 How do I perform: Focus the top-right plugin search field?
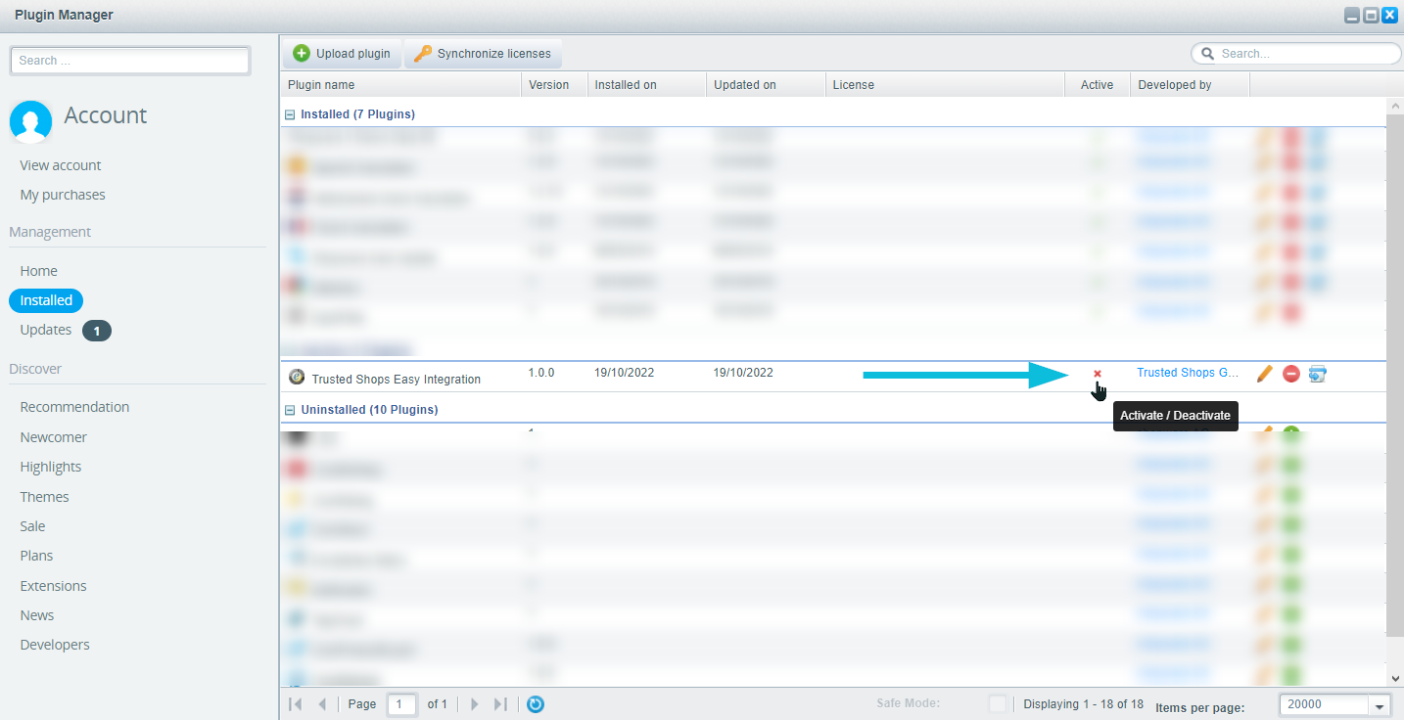click(1296, 54)
